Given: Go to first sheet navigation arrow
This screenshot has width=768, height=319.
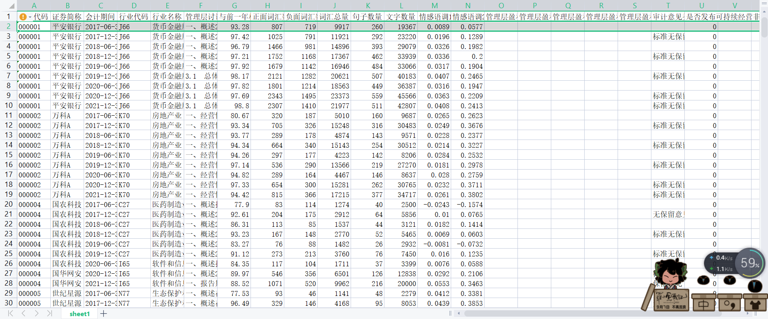Looking at the screenshot, I should (11, 314).
